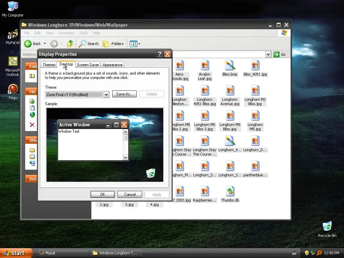Screen dimensions: 344x258
Task: Switch to Windows Longhorn taskbar button
Action: (x=116, y=253)
